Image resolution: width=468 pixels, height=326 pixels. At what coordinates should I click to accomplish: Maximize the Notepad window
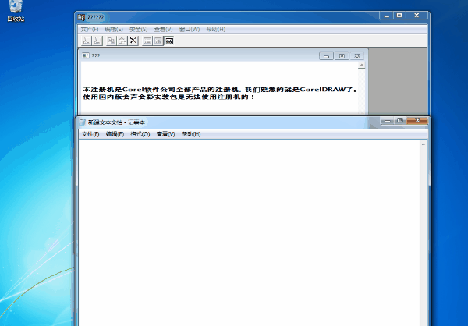click(400, 121)
